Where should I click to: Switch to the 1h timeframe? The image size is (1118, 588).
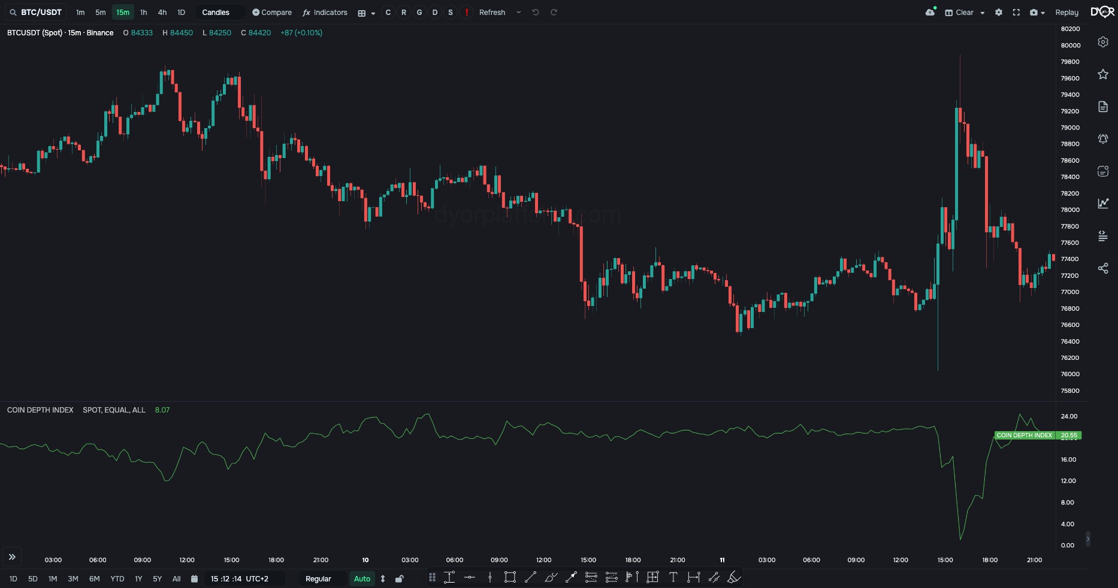tap(143, 12)
